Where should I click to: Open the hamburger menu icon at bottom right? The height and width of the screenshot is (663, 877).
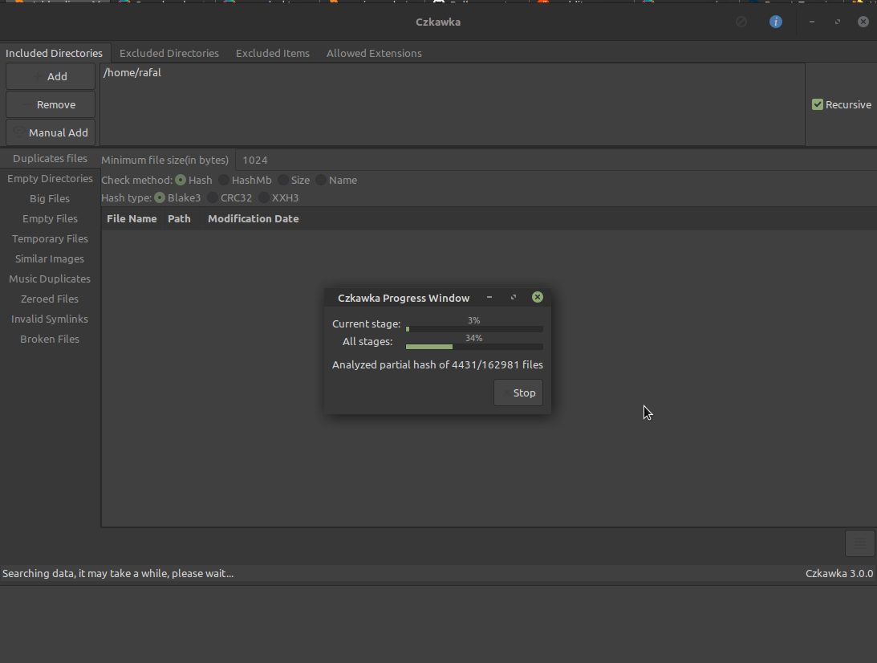point(859,543)
